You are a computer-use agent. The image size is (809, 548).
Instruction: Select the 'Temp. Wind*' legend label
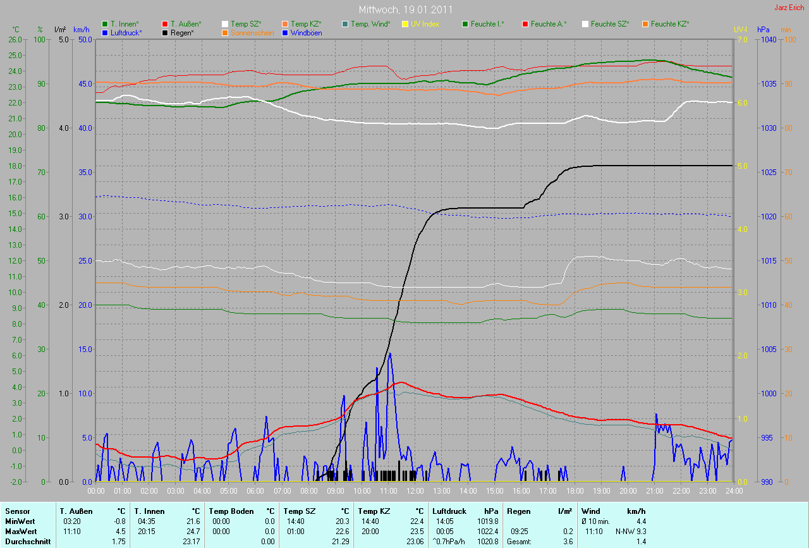pos(370,24)
